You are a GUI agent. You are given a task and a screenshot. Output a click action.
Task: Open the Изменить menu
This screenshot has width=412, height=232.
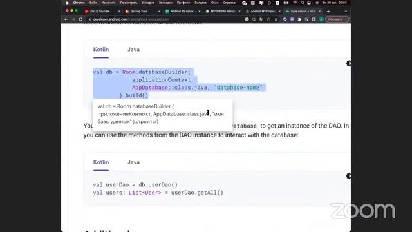tap(108, 3)
